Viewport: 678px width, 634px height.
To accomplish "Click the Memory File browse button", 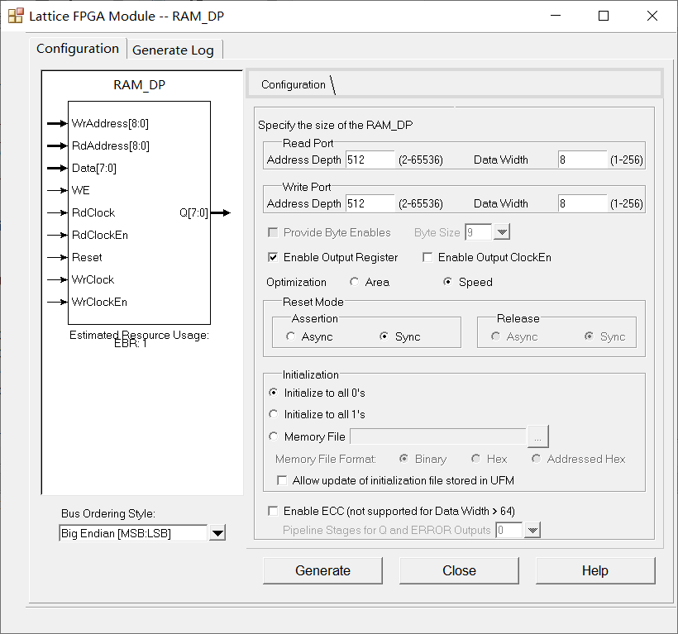I will tap(538, 436).
